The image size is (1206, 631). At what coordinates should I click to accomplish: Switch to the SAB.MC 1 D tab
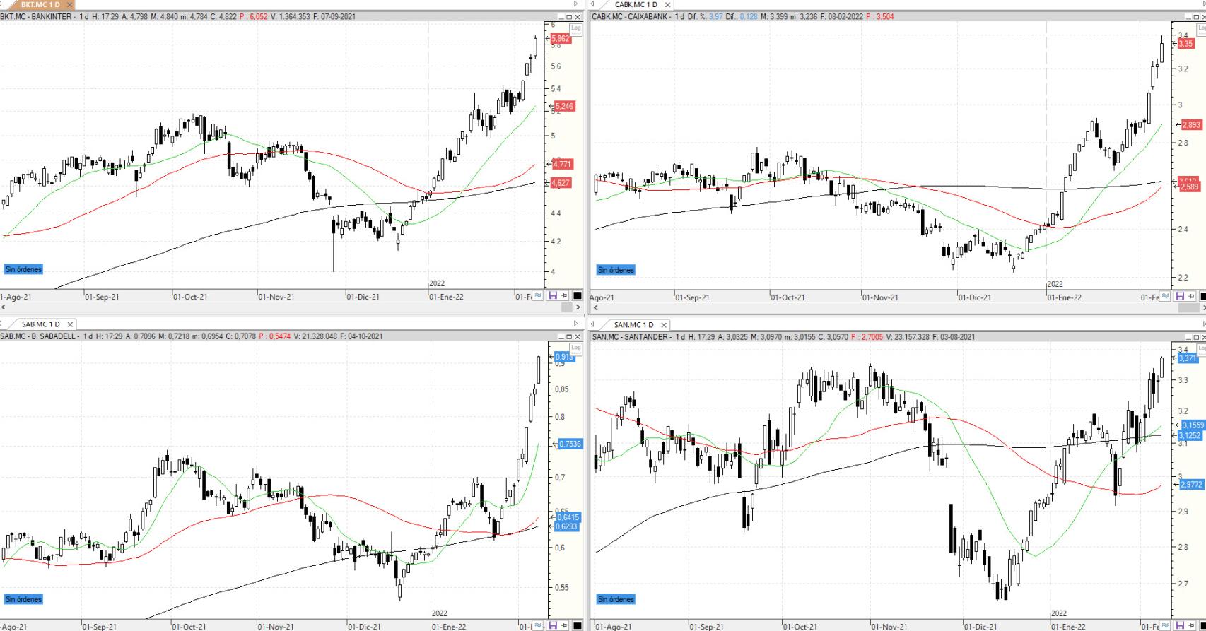pos(40,324)
